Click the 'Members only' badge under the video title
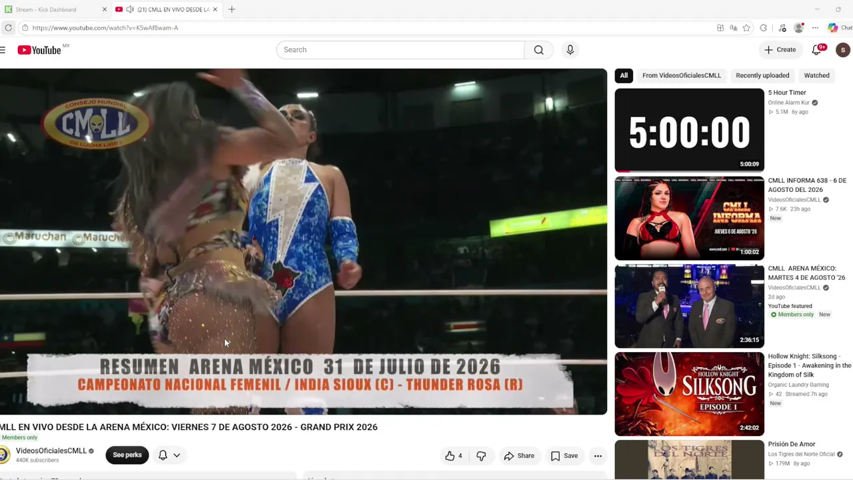Viewport: 853px width, 480px height. (19, 437)
